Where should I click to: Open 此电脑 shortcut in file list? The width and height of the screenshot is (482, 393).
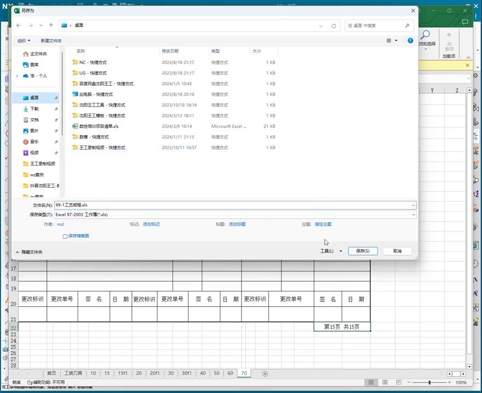[x=96, y=94]
